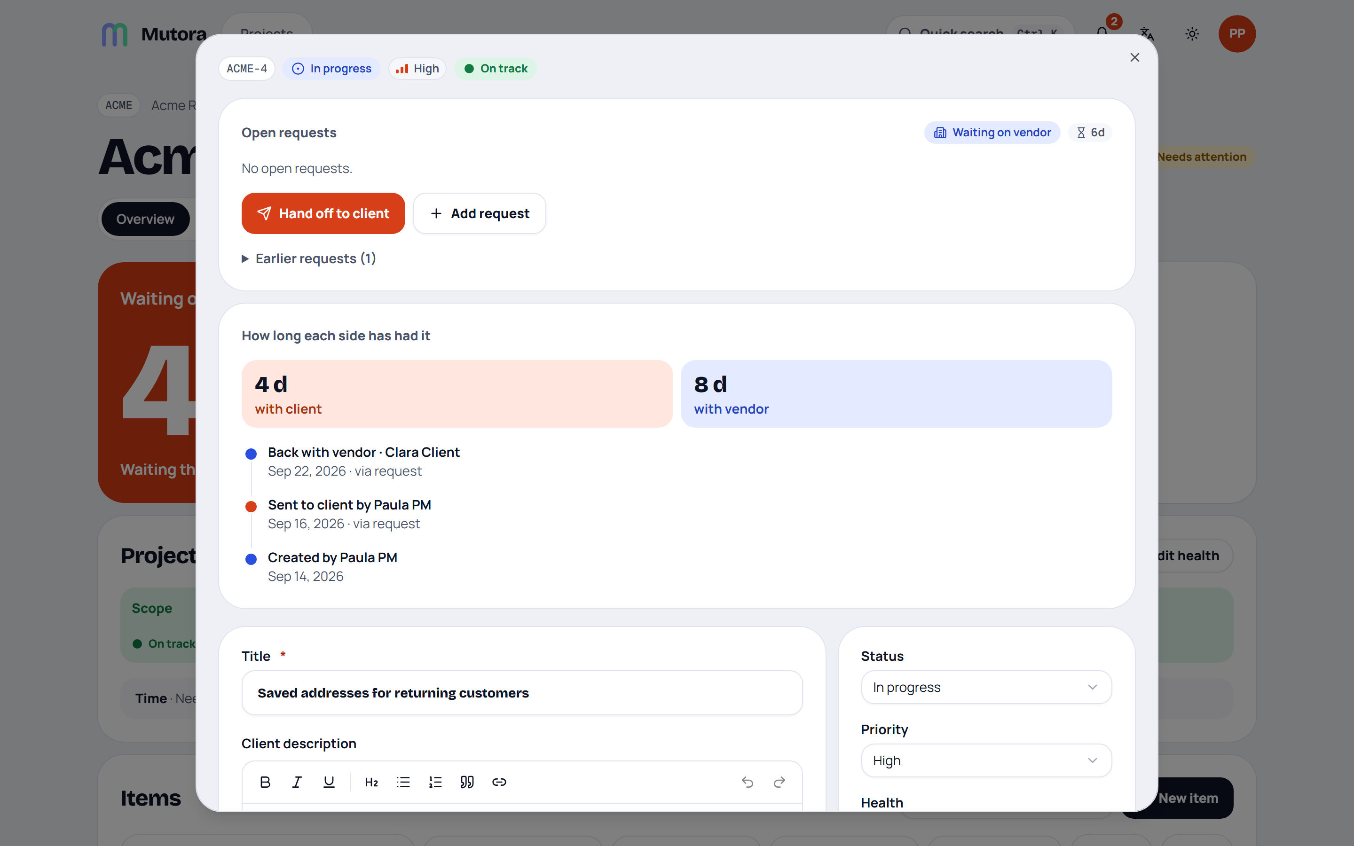Click ACME breadcrumb chip in background

pos(118,105)
